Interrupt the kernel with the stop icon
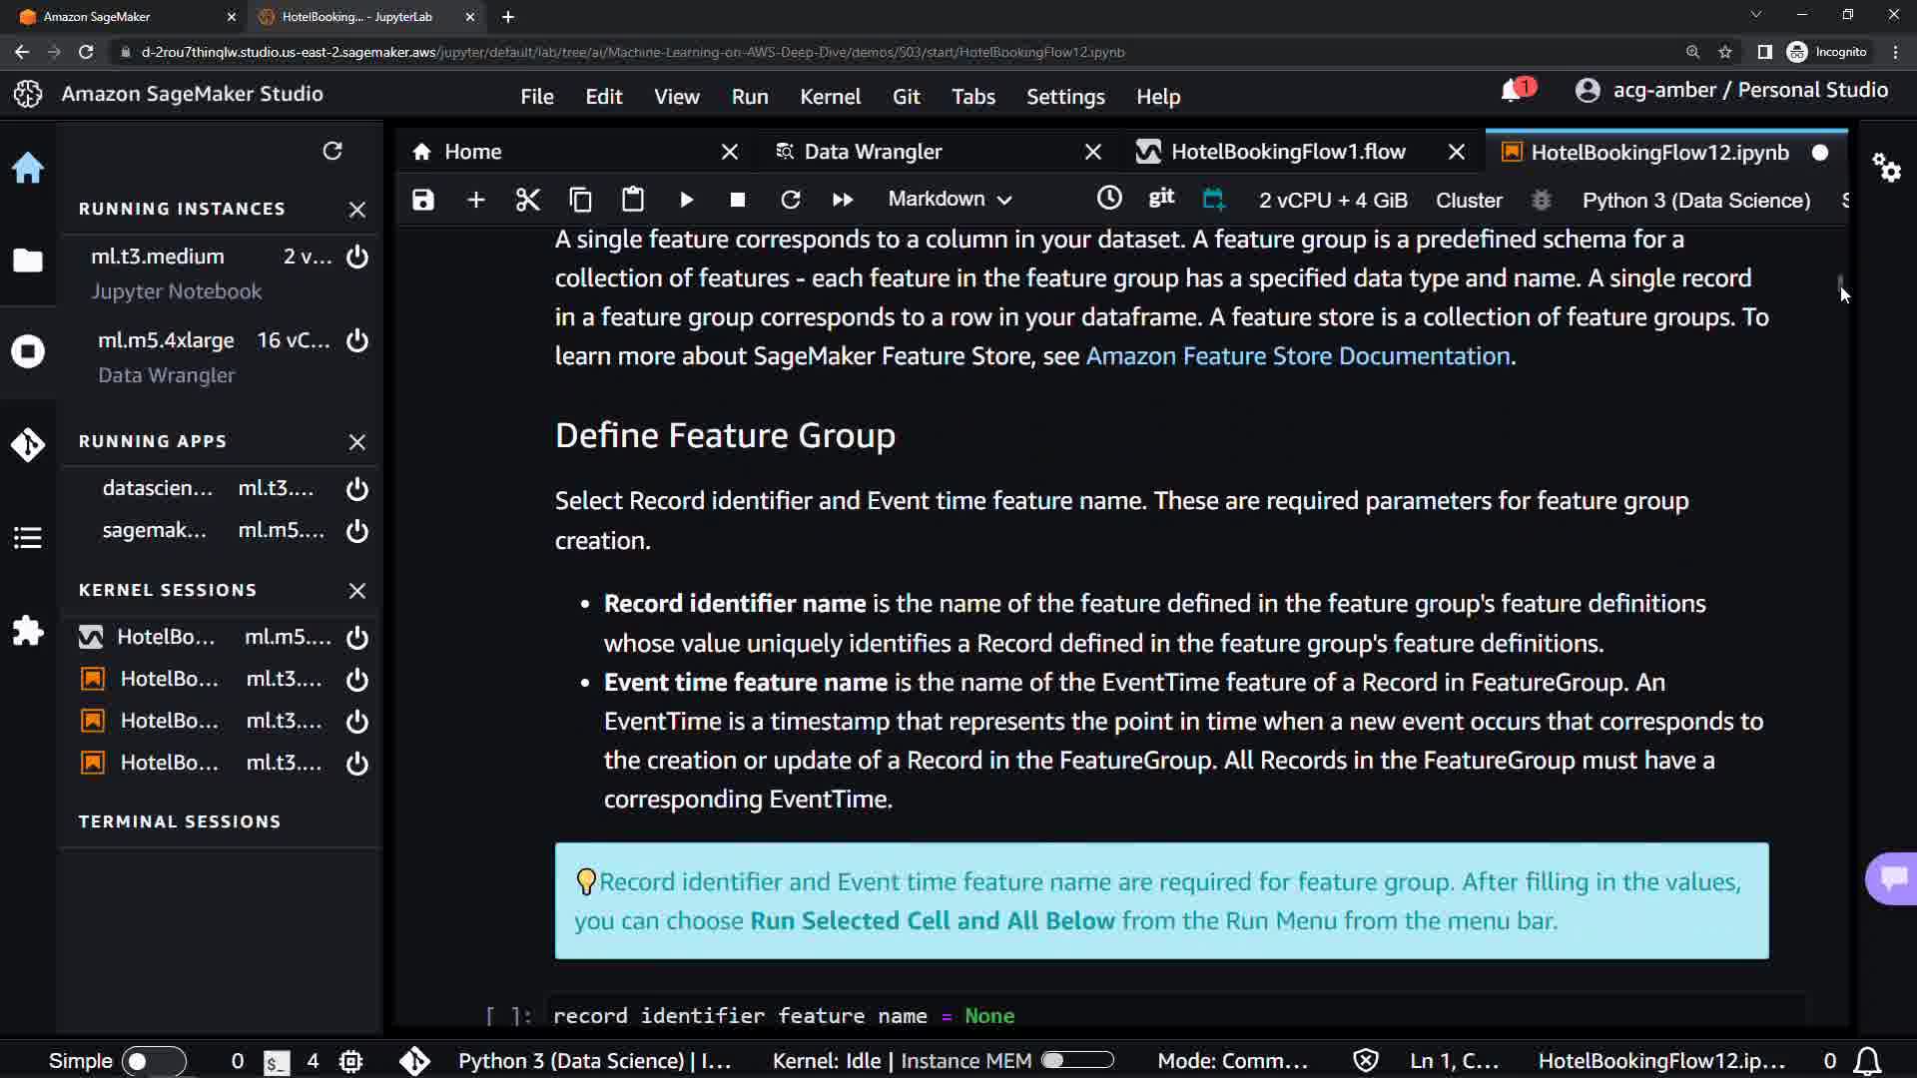The width and height of the screenshot is (1917, 1078). click(x=738, y=200)
